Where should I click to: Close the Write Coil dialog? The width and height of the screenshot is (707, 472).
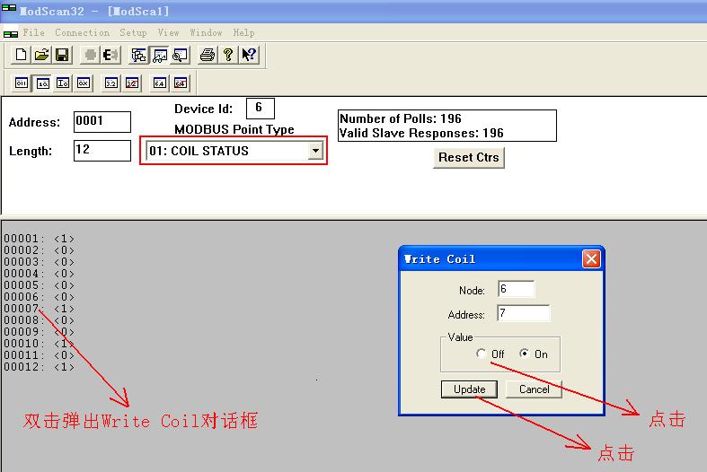click(592, 259)
